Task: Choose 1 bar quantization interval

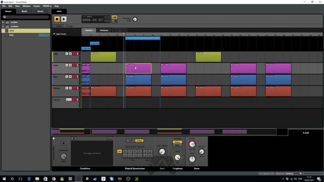Action: tap(140, 155)
